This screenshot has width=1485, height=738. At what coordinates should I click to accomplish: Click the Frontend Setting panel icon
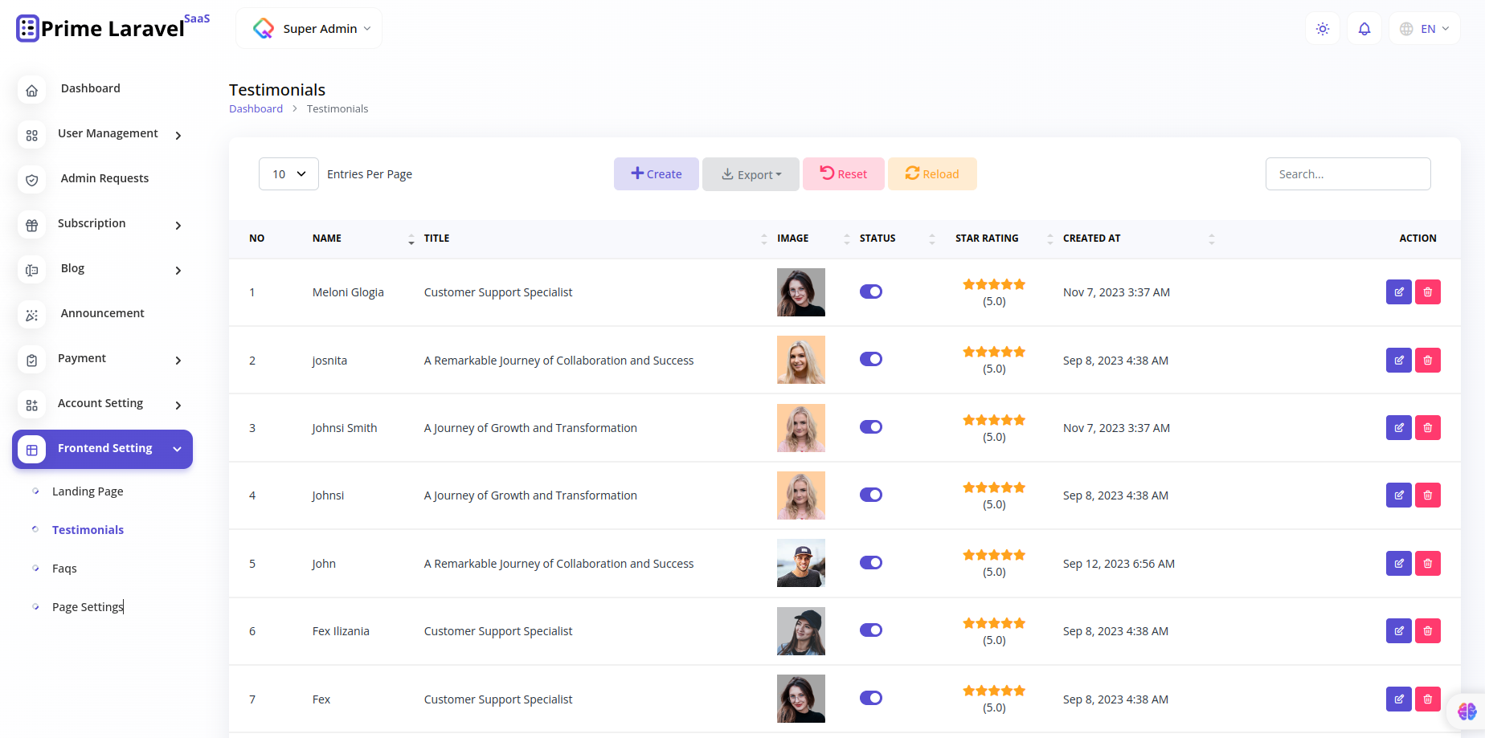(x=31, y=449)
